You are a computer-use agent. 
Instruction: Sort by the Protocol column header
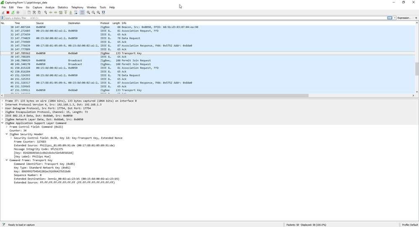(x=106, y=23)
